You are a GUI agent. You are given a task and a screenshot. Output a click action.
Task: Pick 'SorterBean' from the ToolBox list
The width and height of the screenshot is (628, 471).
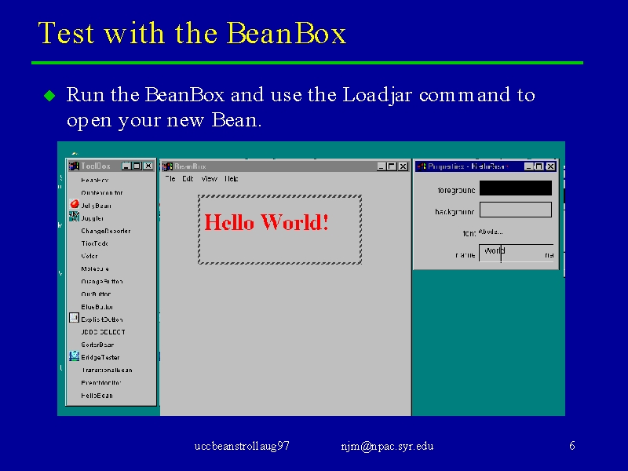97,345
